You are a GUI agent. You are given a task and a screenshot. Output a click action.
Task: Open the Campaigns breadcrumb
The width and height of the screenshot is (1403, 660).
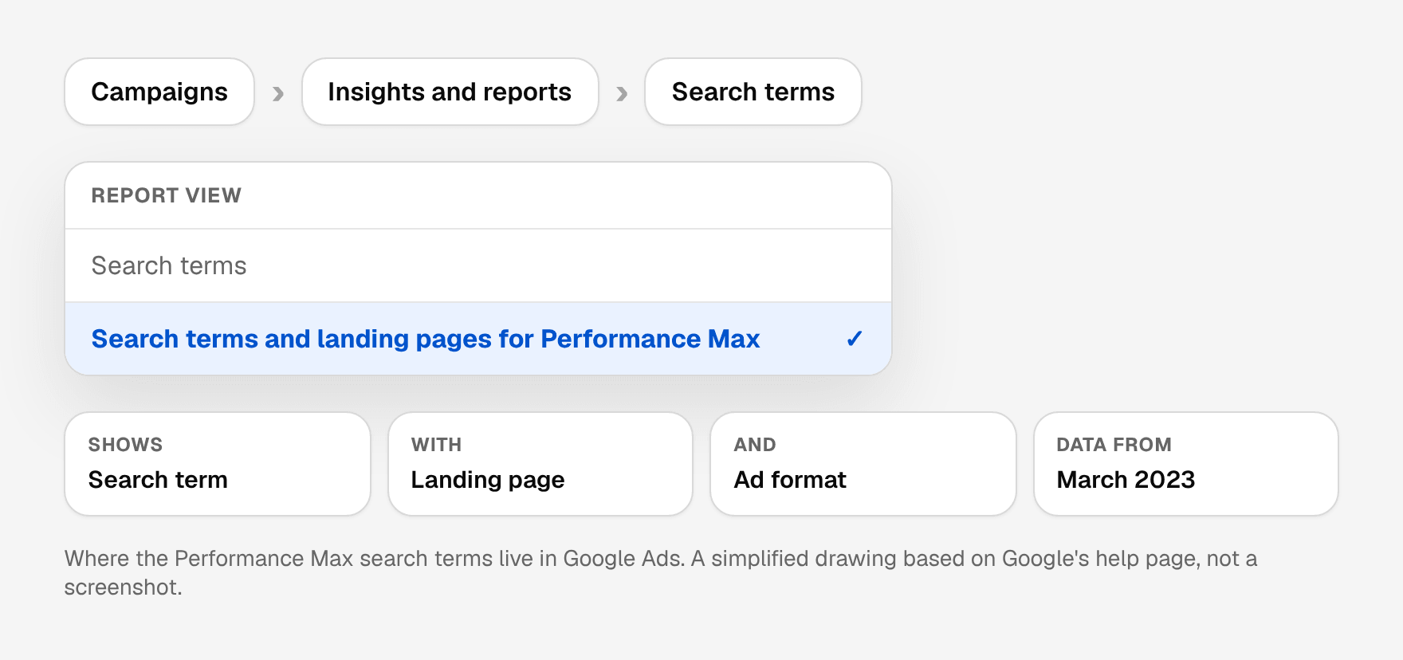coord(159,92)
